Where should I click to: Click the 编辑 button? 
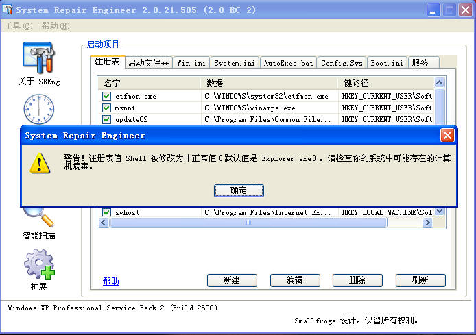pyautogui.click(x=295, y=280)
